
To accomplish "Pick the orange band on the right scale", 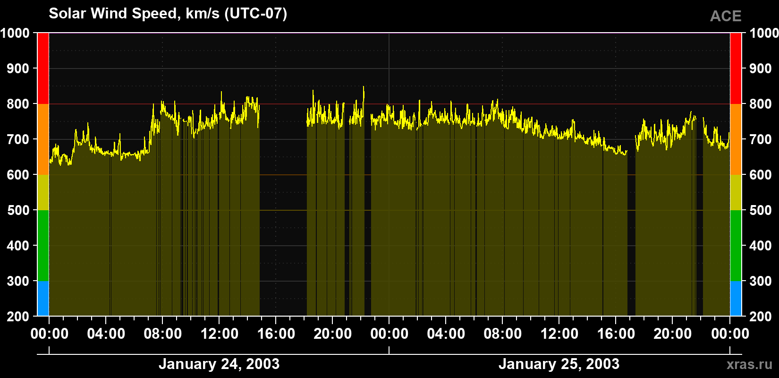I will (736, 139).
